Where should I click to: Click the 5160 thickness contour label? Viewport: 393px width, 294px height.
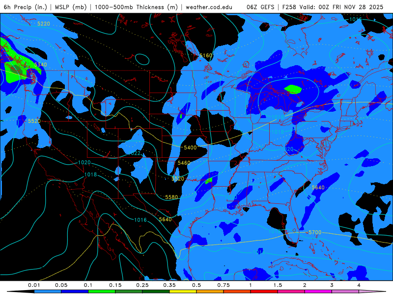tap(206, 55)
